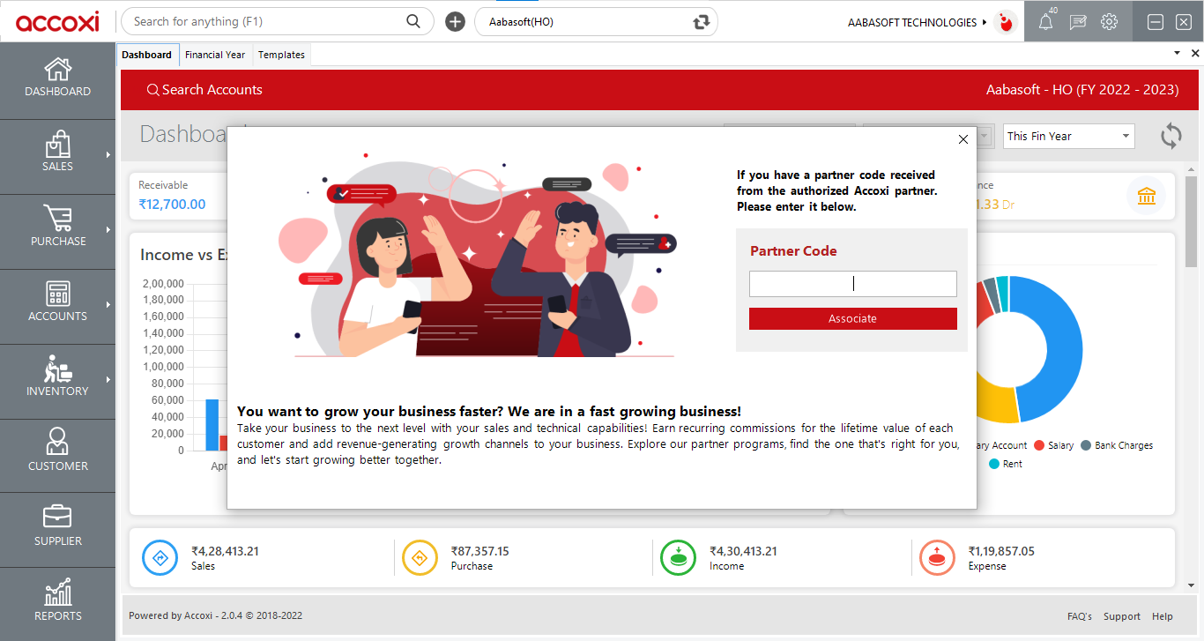Expand the Aabasoft Technologies account menu arrow
1204x641 pixels.
pyautogui.click(x=985, y=22)
